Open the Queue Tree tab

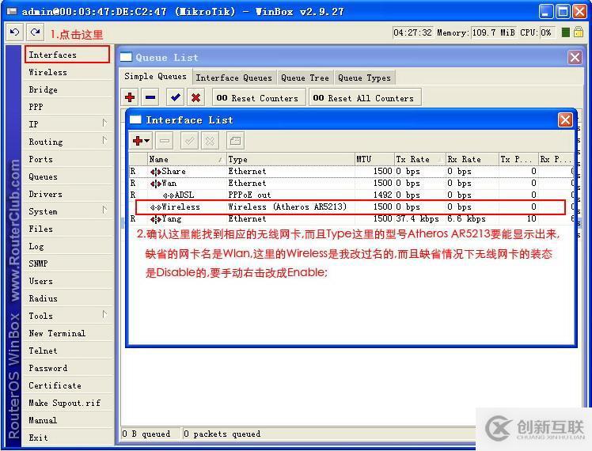tap(305, 78)
